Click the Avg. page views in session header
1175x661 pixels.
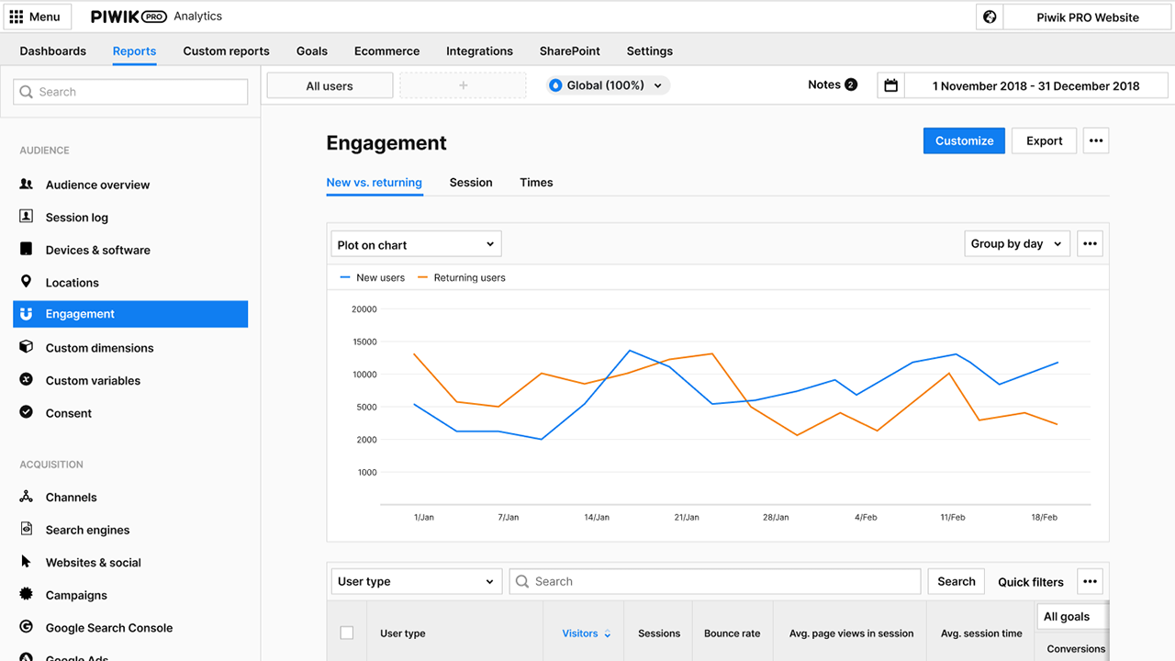(851, 633)
